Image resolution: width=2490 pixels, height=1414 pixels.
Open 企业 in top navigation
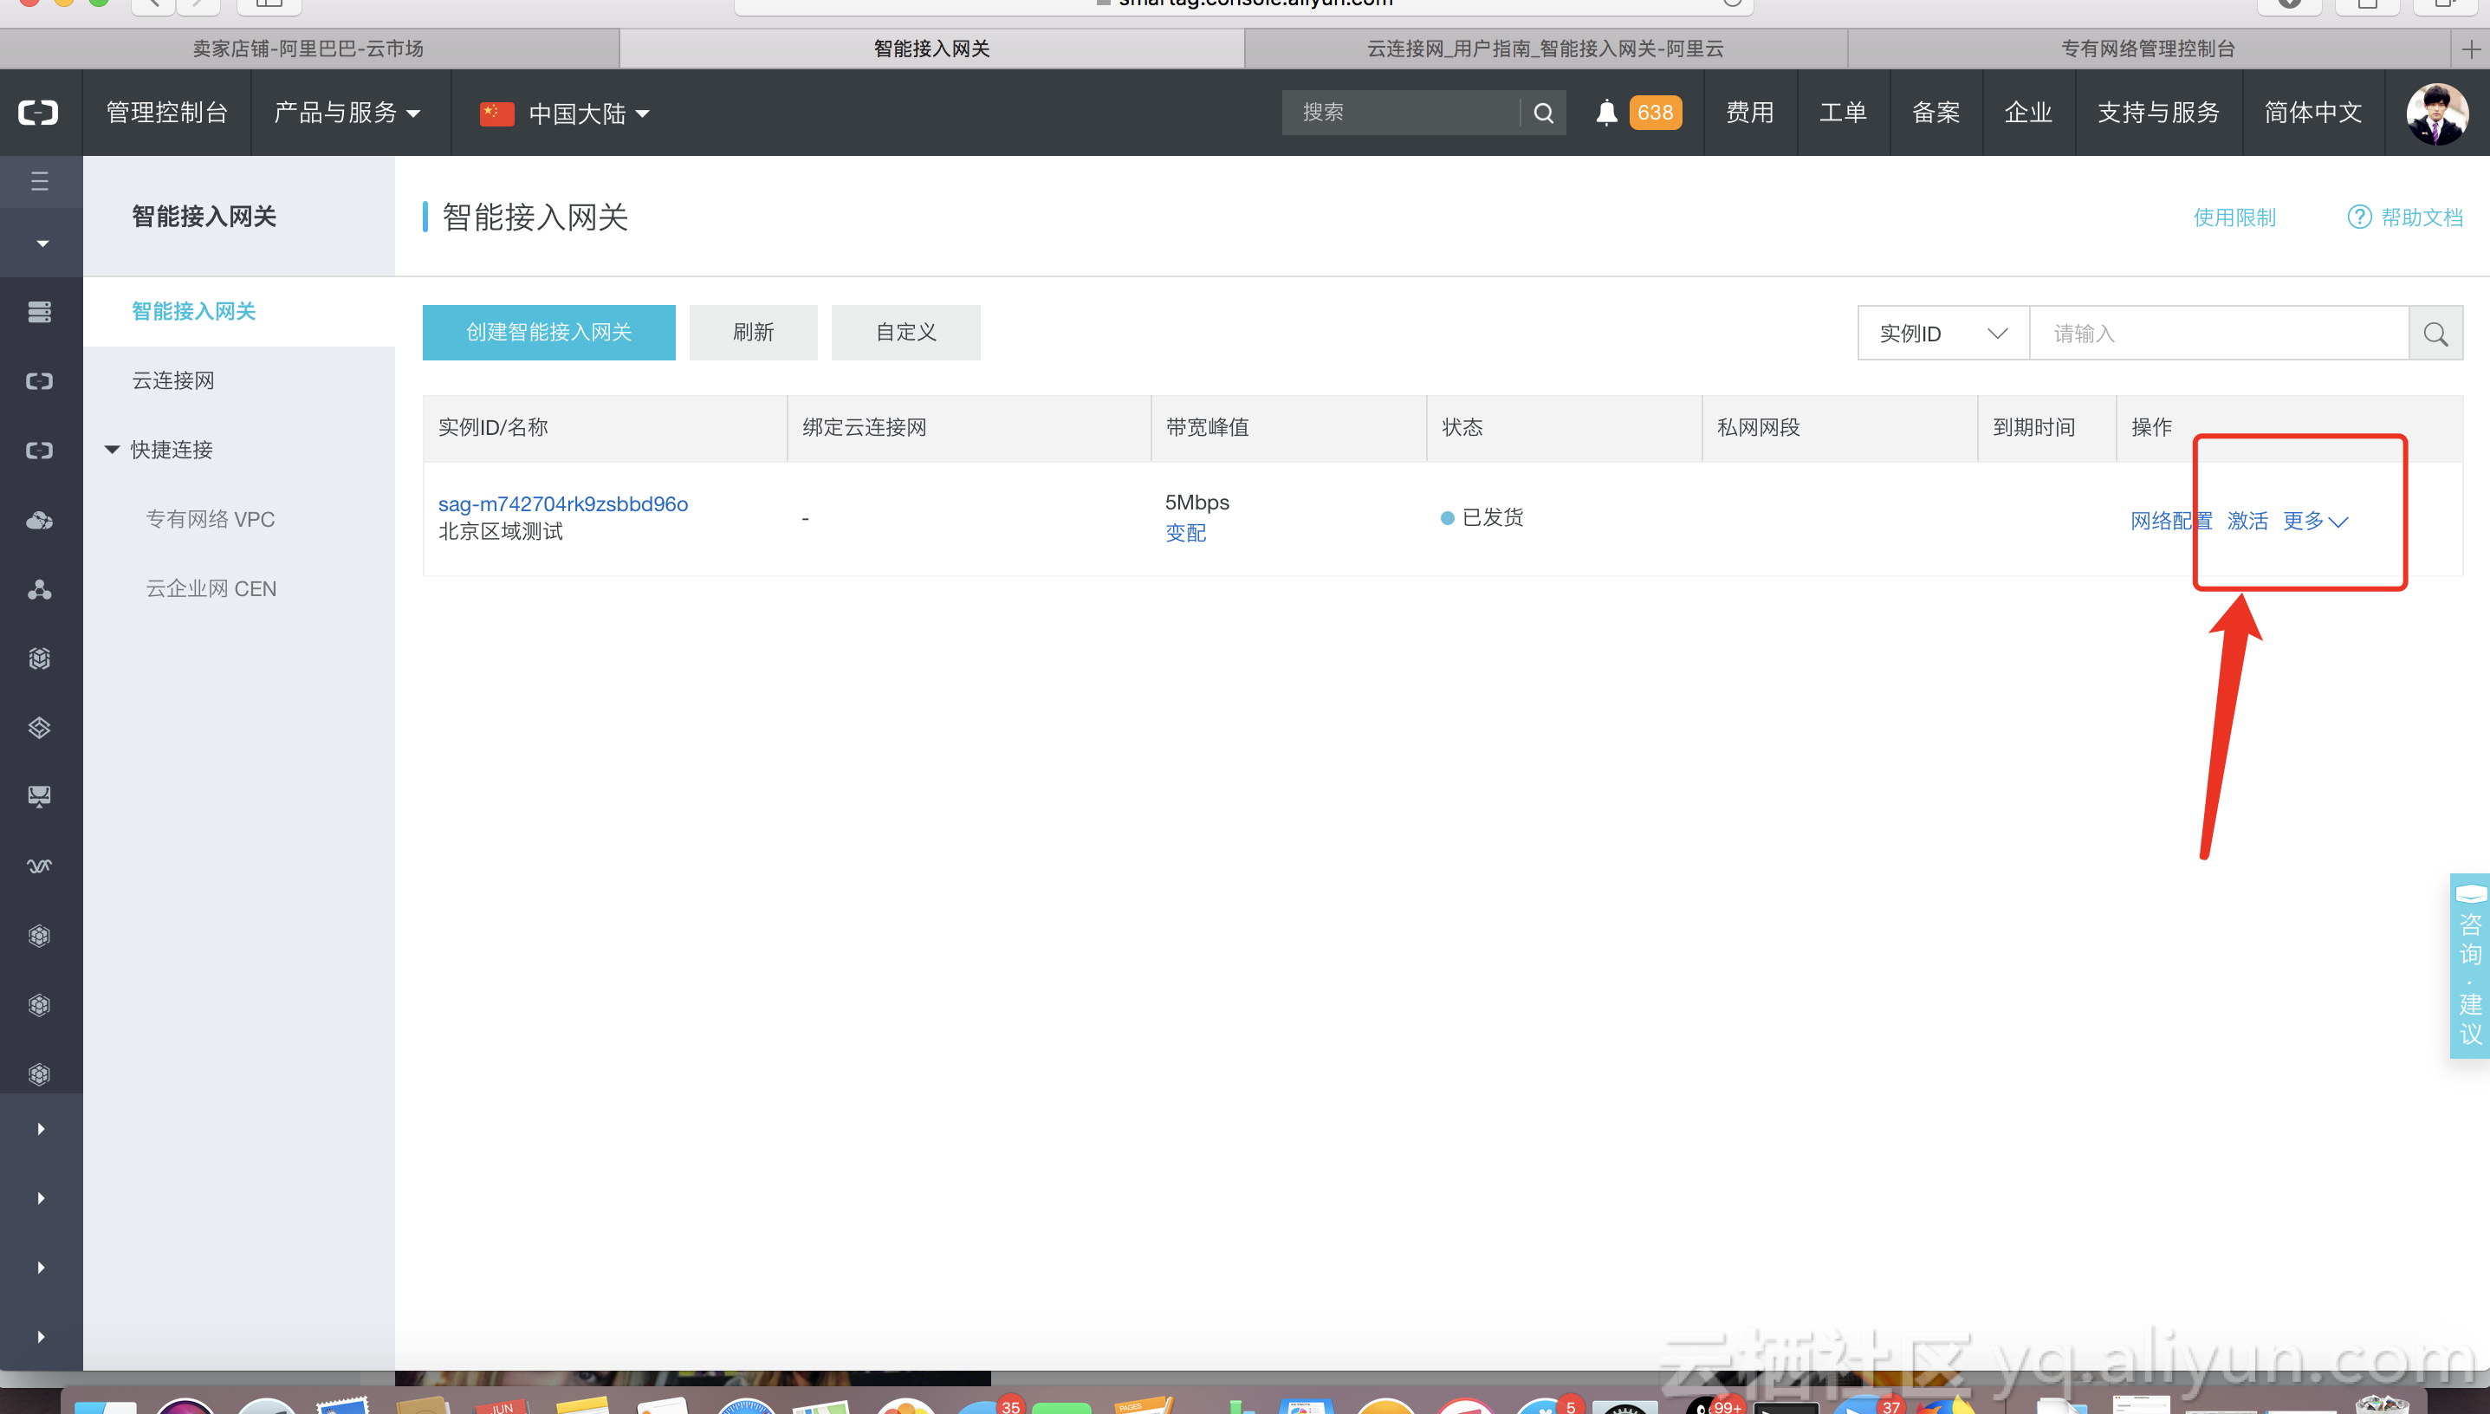[2027, 113]
